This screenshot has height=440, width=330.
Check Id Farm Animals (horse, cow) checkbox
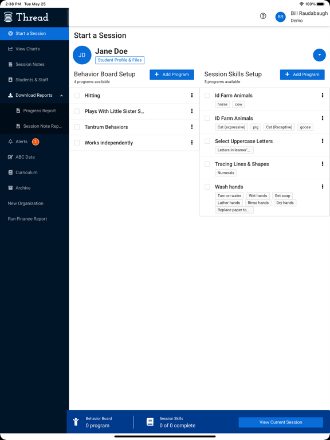coord(207,96)
